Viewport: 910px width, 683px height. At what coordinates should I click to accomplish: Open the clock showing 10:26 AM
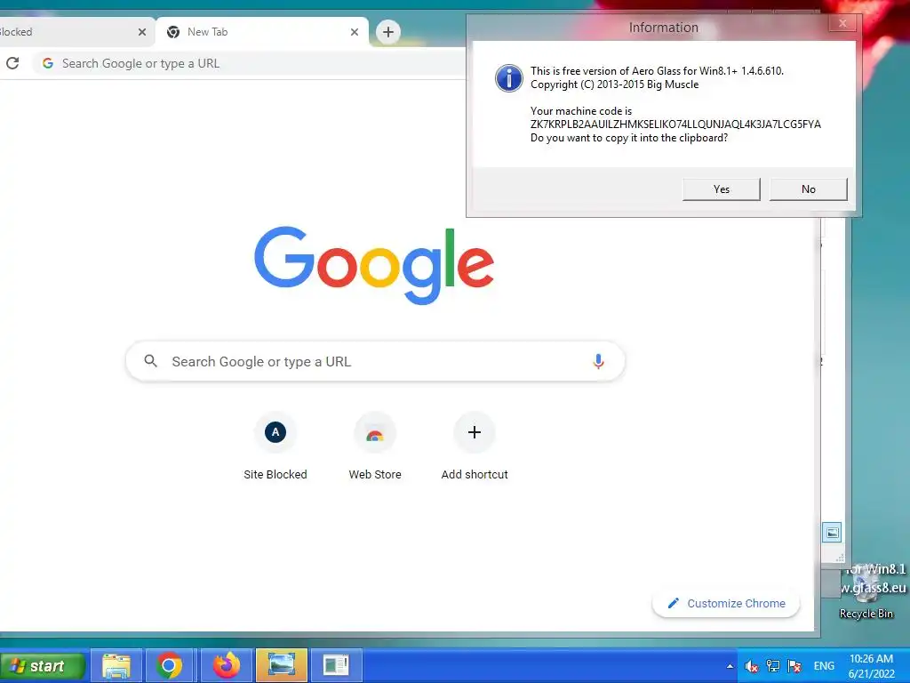point(871,666)
